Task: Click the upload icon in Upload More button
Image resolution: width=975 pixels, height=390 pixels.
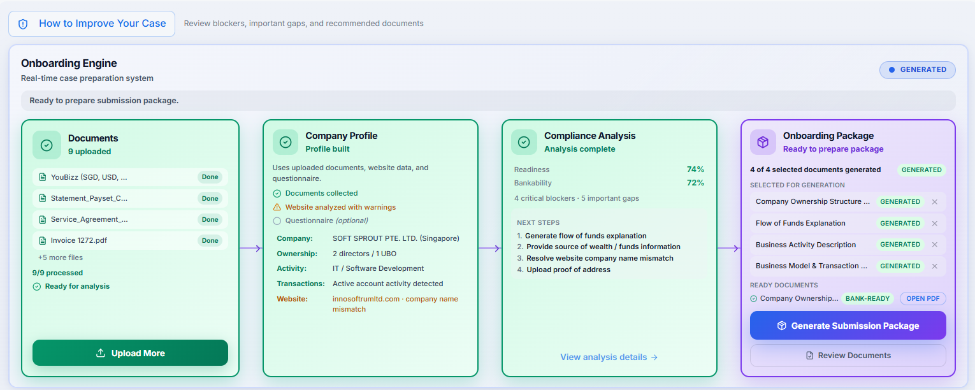Action: [x=101, y=353]
